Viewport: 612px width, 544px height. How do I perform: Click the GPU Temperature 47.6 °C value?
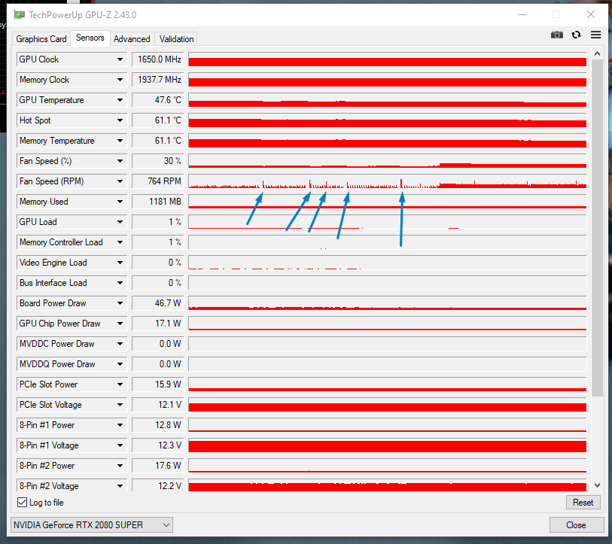coord(158,100)
